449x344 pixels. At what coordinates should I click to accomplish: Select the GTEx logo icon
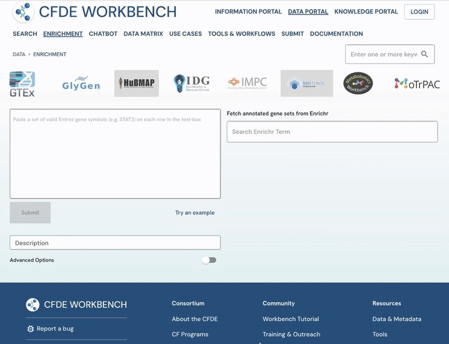22,84
